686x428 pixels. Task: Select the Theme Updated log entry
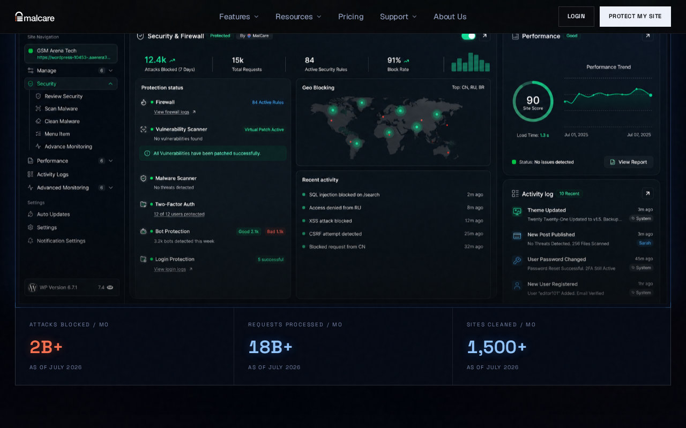pyautogui.click(x=582, y=215)
